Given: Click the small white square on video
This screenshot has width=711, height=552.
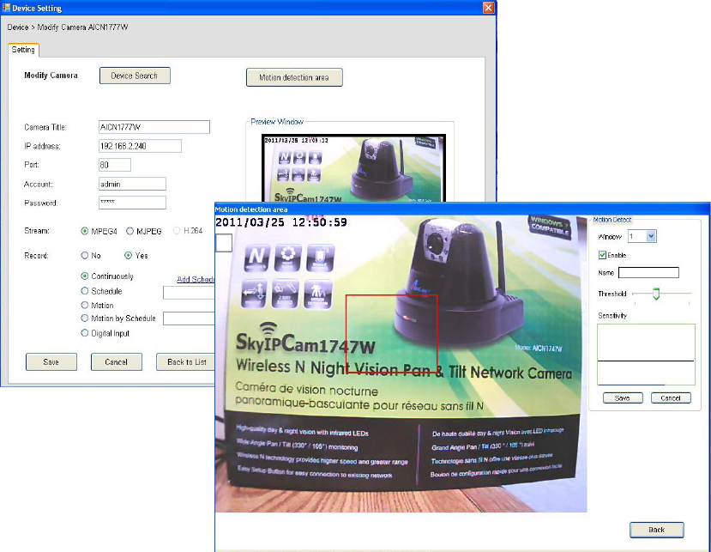Looking at the screenshot, I should point(224,243).
